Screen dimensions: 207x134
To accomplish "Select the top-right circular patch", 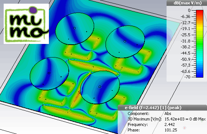I will point(125,42).
